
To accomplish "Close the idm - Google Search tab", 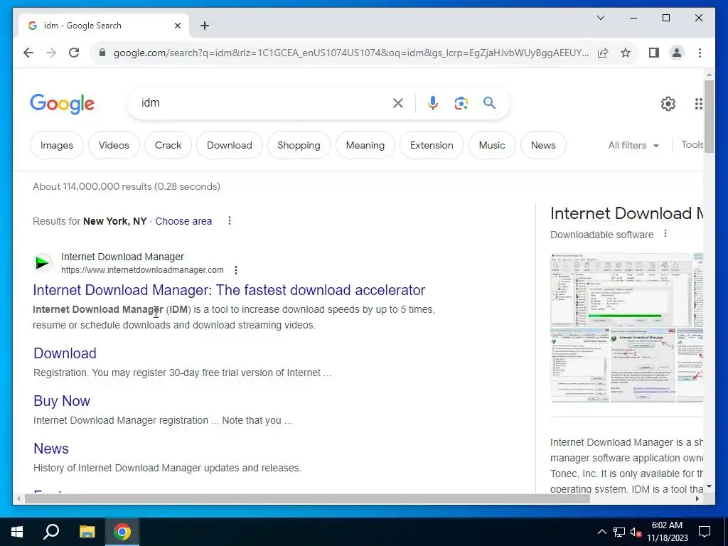I will [x=177, y=26].
